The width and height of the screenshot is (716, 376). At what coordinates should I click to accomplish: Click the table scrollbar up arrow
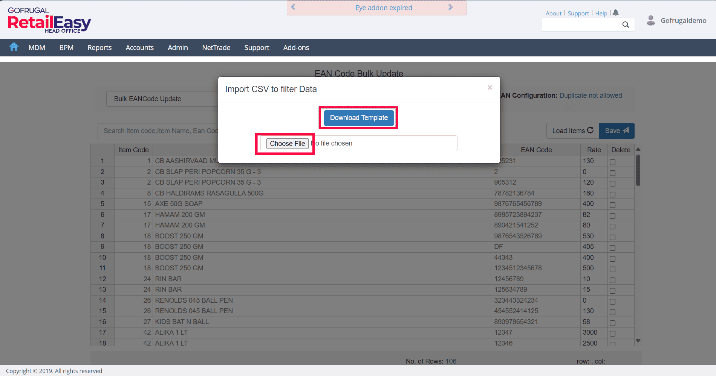coord(638,150)
